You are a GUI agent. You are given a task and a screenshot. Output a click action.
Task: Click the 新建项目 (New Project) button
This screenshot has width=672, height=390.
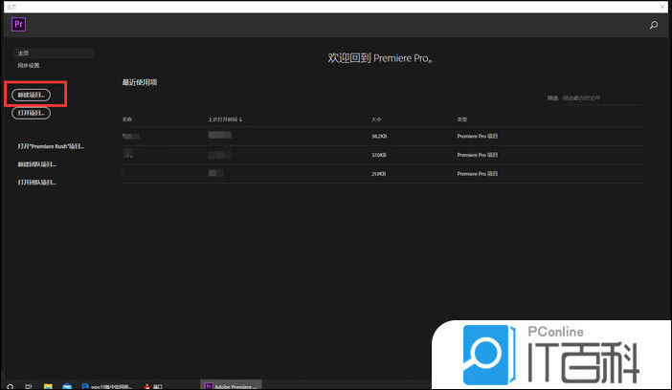coord(33,95)
